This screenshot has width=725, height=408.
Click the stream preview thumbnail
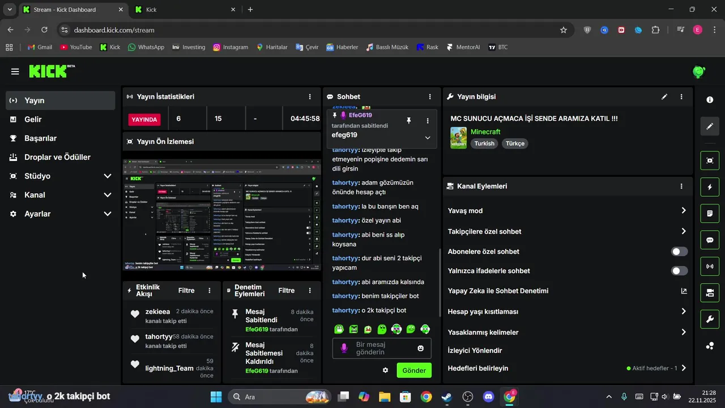[x=222, y=215]
